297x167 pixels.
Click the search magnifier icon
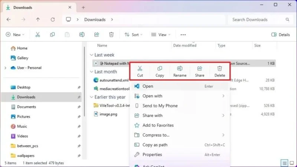click(287, 20)
